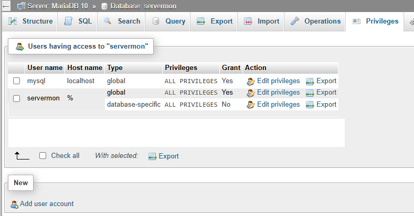Click the Operations tab wrench icon
Screen dimensions: 414x216
click(x=295, y=21)
